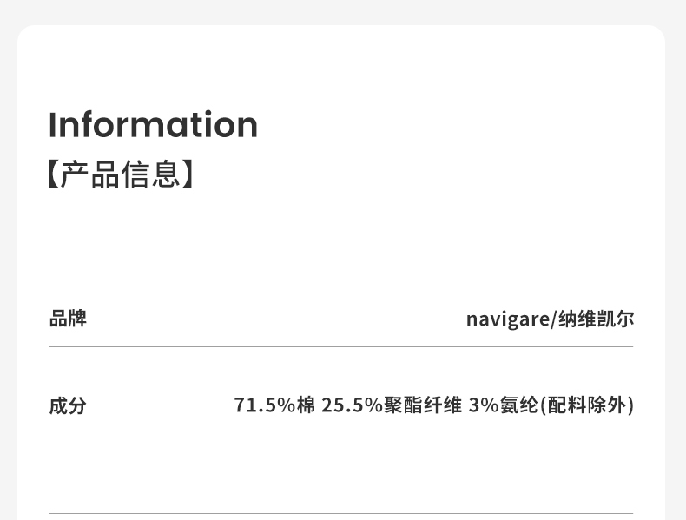Image resolution: width=686 pixels, height=520 pixels.
Task: Click the divider line below the 品牌 row
Action: tap(341, 347)
